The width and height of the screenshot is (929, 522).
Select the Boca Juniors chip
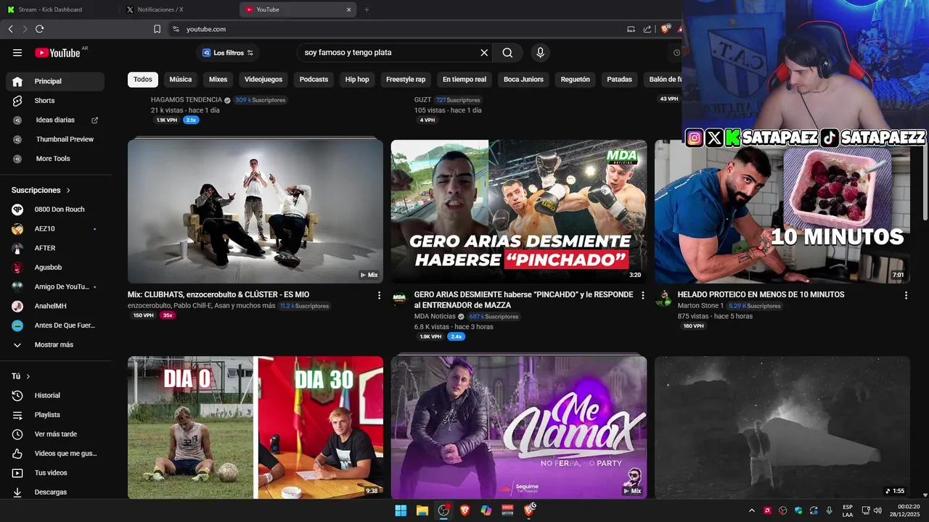523,79
